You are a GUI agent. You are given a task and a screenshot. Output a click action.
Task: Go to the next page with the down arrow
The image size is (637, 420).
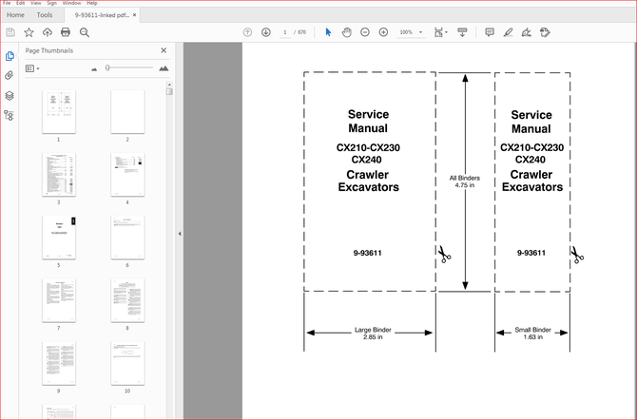point(266,32)
